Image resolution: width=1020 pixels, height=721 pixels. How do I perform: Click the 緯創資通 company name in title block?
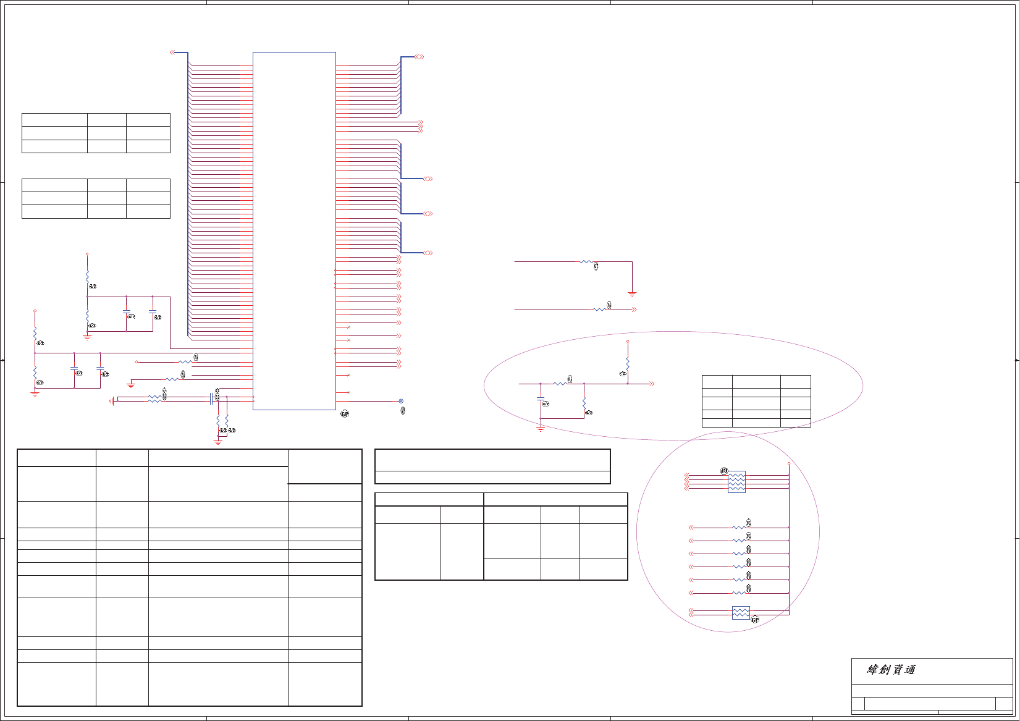coord(891,670)
